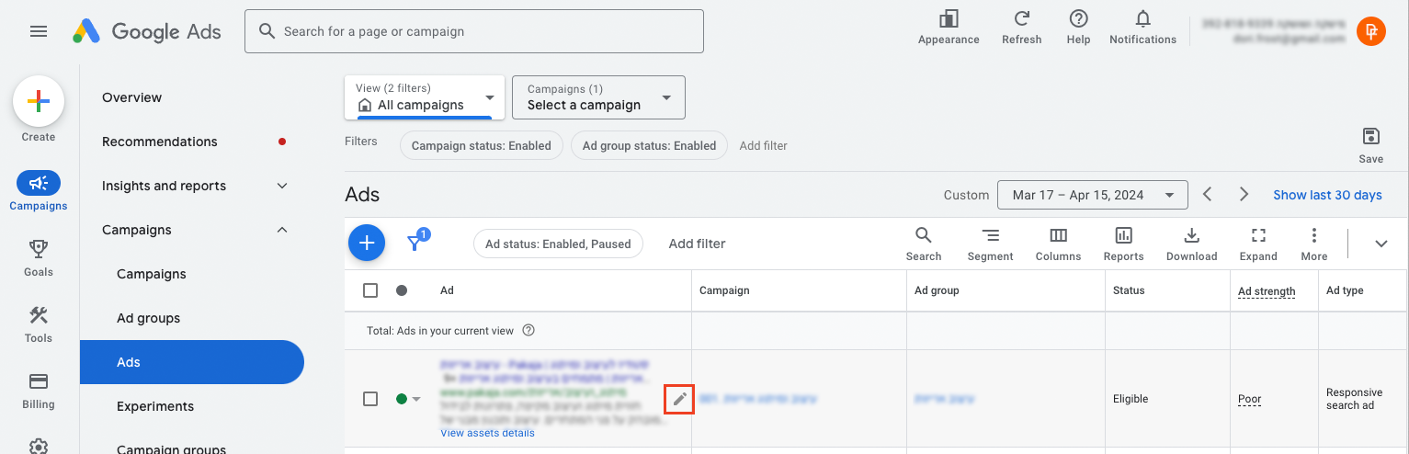Click the Segment icon
The height and width of the screenshot is (454, 1409).
[990, 235]
